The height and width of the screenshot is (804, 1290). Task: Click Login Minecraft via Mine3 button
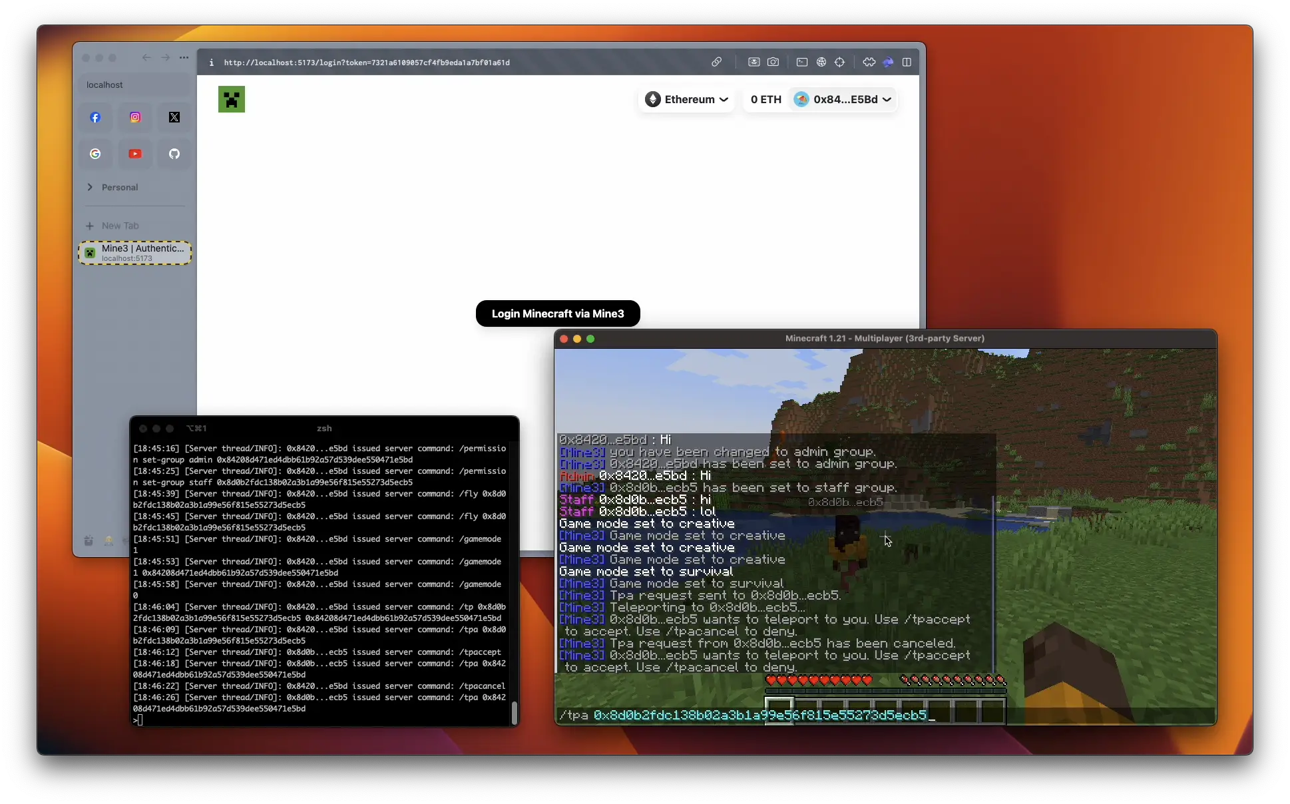pos(558,313)
